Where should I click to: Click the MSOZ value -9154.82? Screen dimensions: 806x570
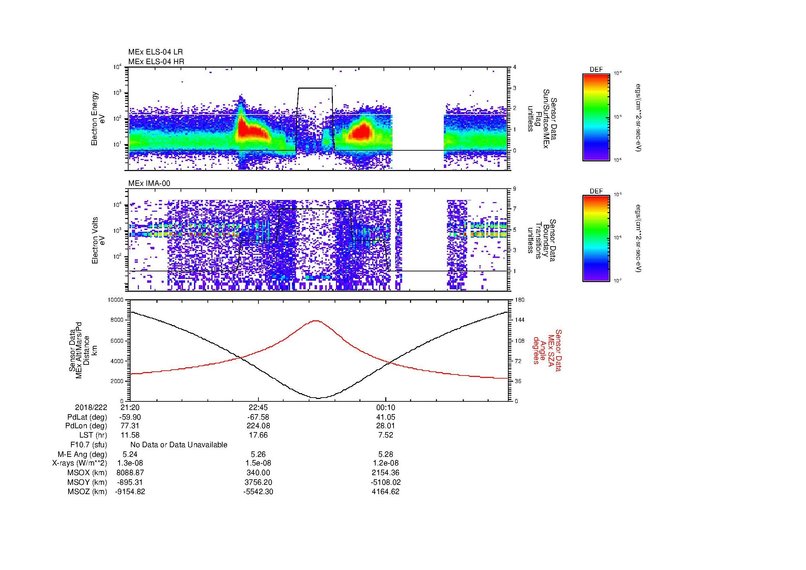coord(130,492)
